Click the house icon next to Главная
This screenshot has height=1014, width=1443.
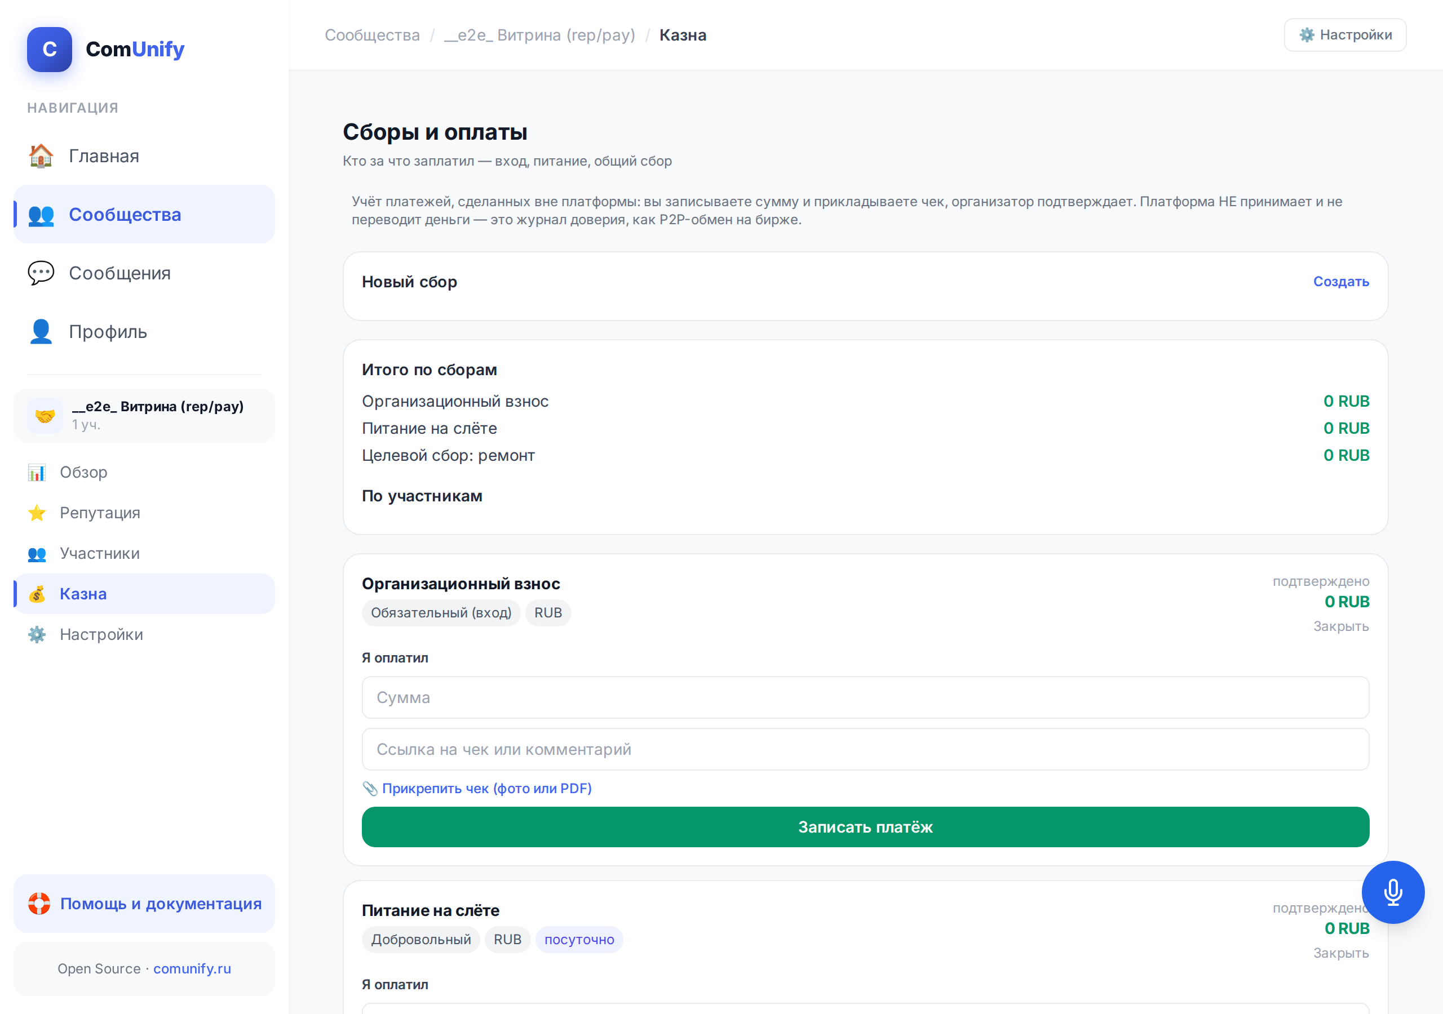click(41, 156)
